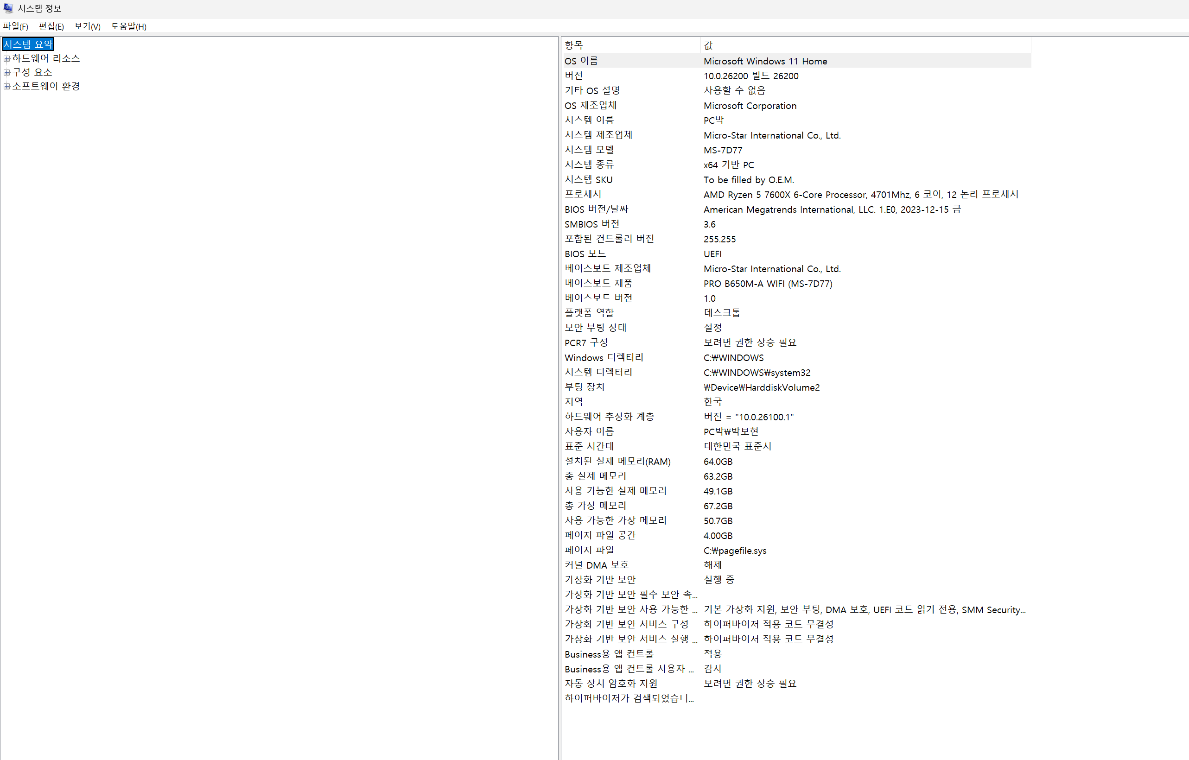Click the 255.255 controller version value

719,239
